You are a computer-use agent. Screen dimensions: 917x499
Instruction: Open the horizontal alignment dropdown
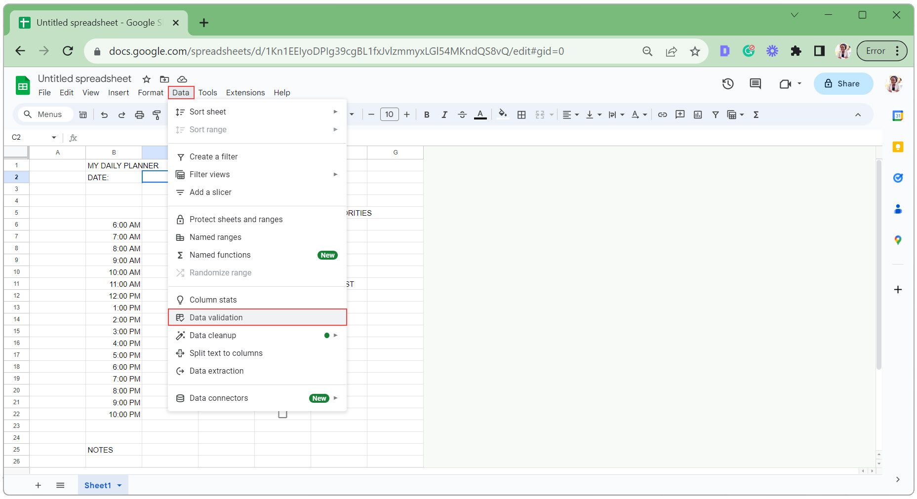(x=569, y=115)
